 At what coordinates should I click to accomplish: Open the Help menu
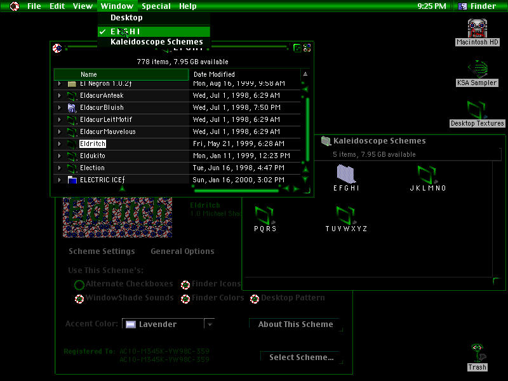pyautogui.click(x=187, y=6)
